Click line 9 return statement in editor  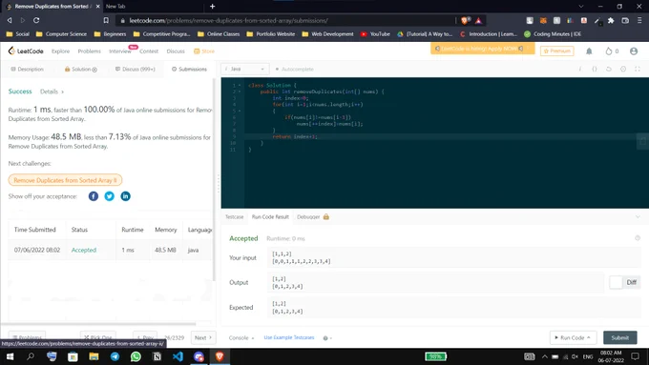pos(295,136)
